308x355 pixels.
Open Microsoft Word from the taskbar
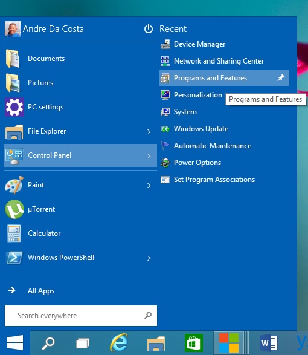tap(268, 343)
